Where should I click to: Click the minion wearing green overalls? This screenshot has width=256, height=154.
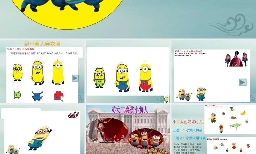[99, 78]
